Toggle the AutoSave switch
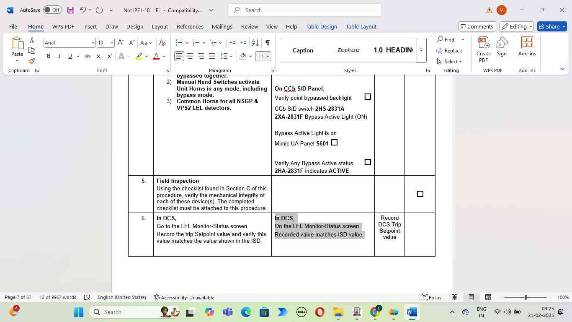The image size is (572, 322). point(52,10)
